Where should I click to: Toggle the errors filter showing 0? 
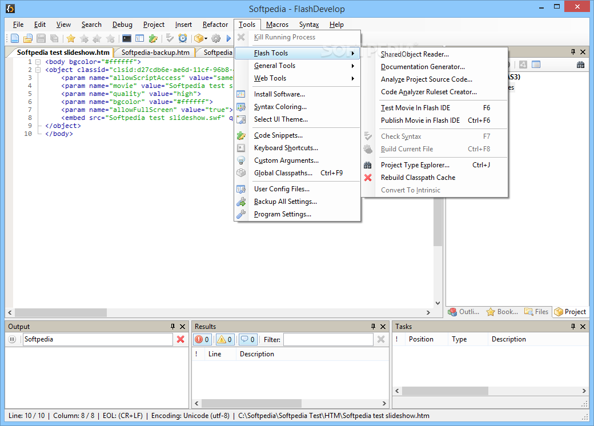[203, 339]
